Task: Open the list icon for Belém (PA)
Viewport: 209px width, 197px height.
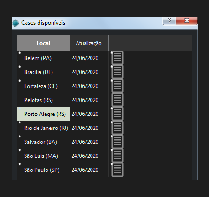Action: coord(118,58)
